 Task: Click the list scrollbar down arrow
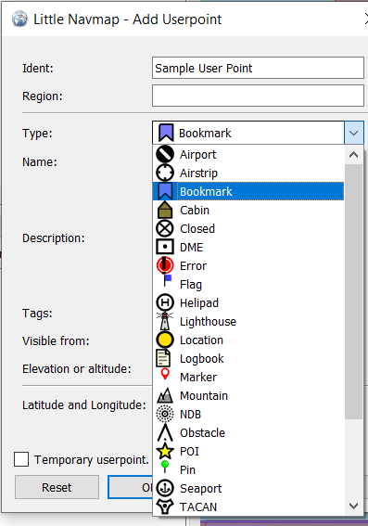[353, 506]
